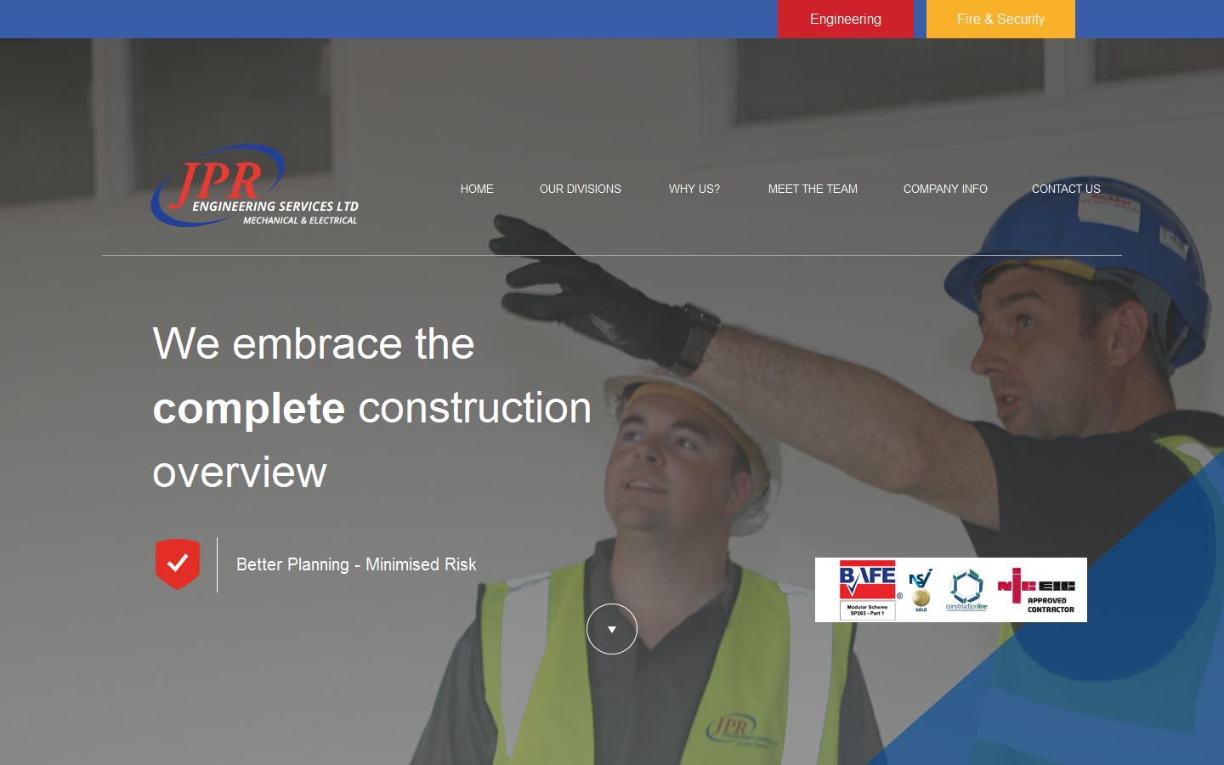Click the Better Planning - Minimised Risk text

click(355, 564)
